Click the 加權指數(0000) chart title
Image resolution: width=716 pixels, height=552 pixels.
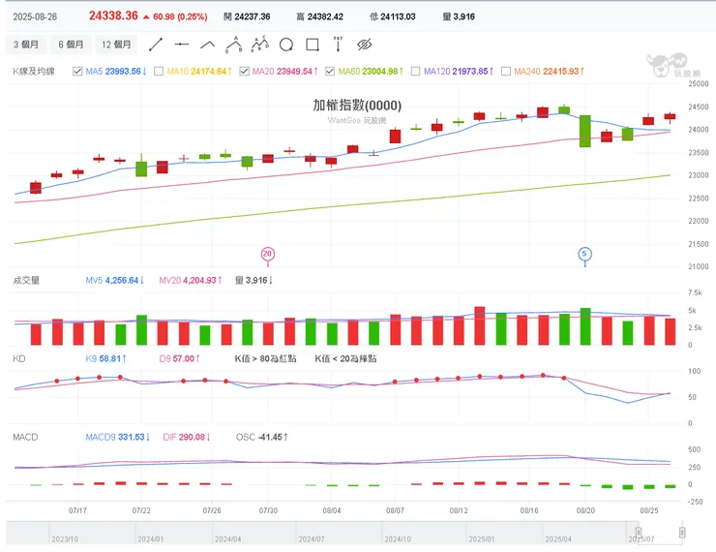(357, 106)
